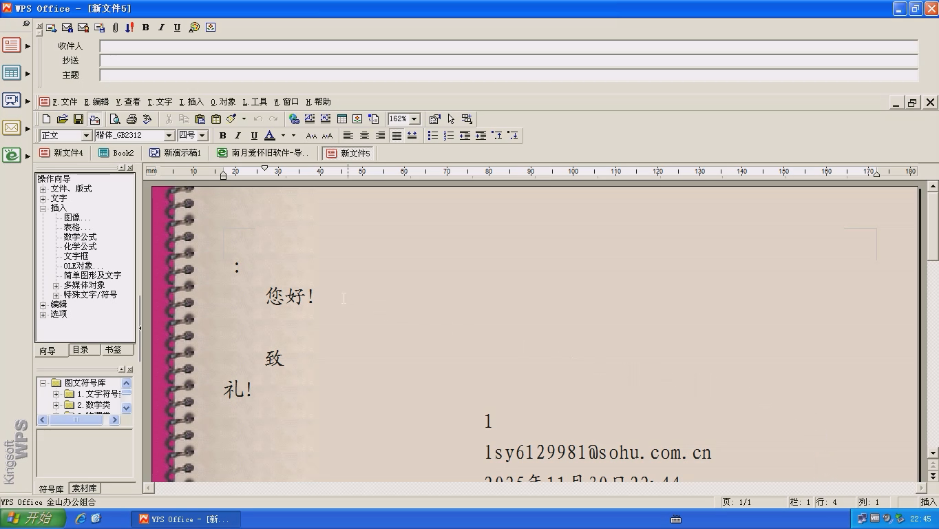Image resolution: width=939 pixels, height=529 pixels.
Task: Align text left in formatting toolbar
Action: pyautogui.click(x=348, y=136)
